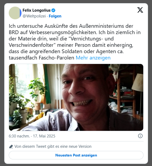This screenshot has height=166, width=152.
Task: Open the Felix Longolius display name
Action: (x=37, y=10)
